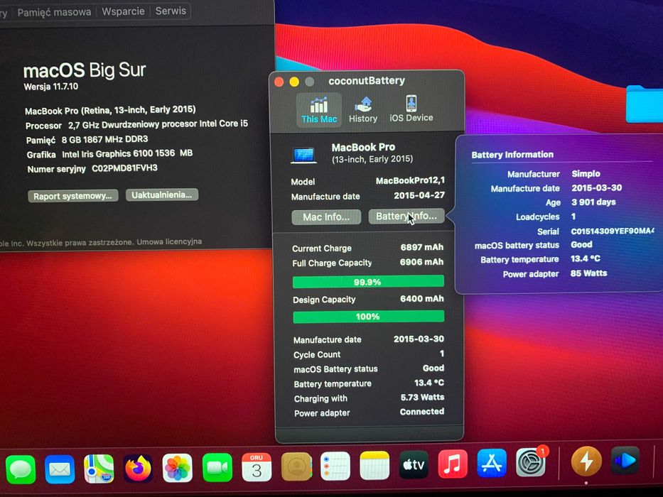Click the serial number C02PMD81FVH3
Image resolution: width=663 pixels, height=497 pixels.
point(125,168)
